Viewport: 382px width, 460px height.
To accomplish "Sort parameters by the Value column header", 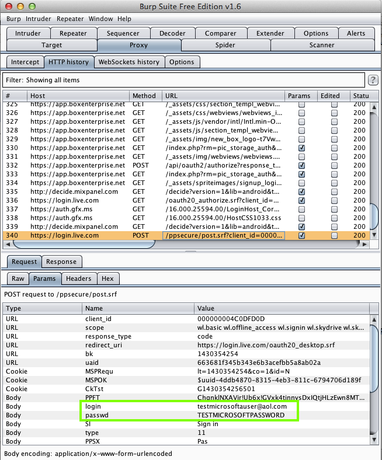I will [282, 308].
